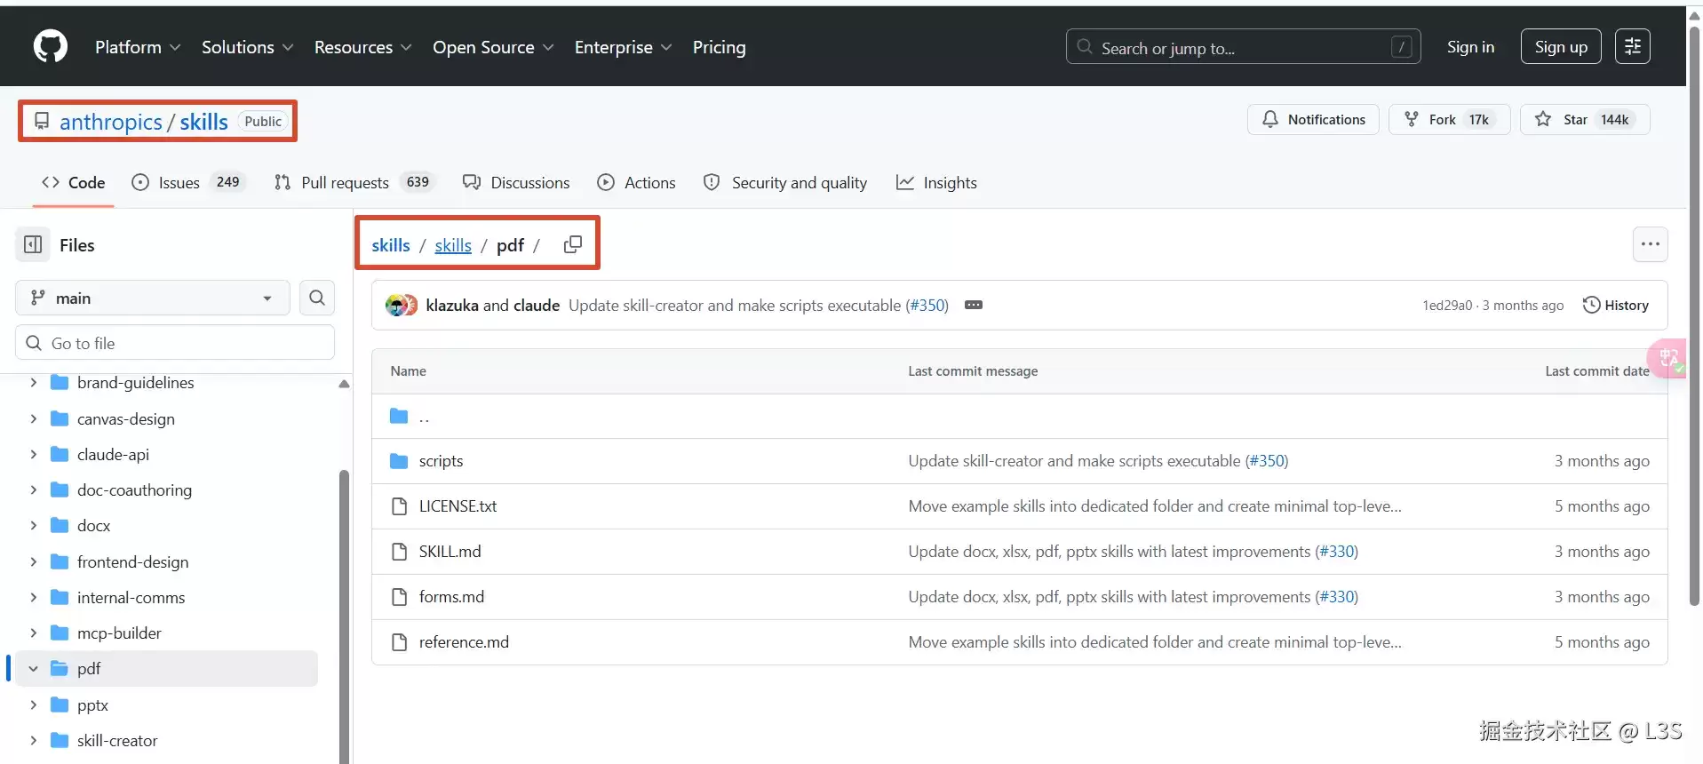1703x764 pixels.
Task: Click the Pricing link in header
Action: (720, 47)
